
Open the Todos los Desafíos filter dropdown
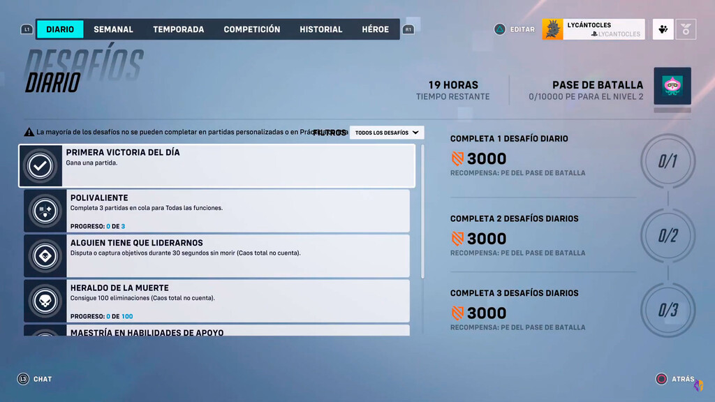click(x=387, y=132)
